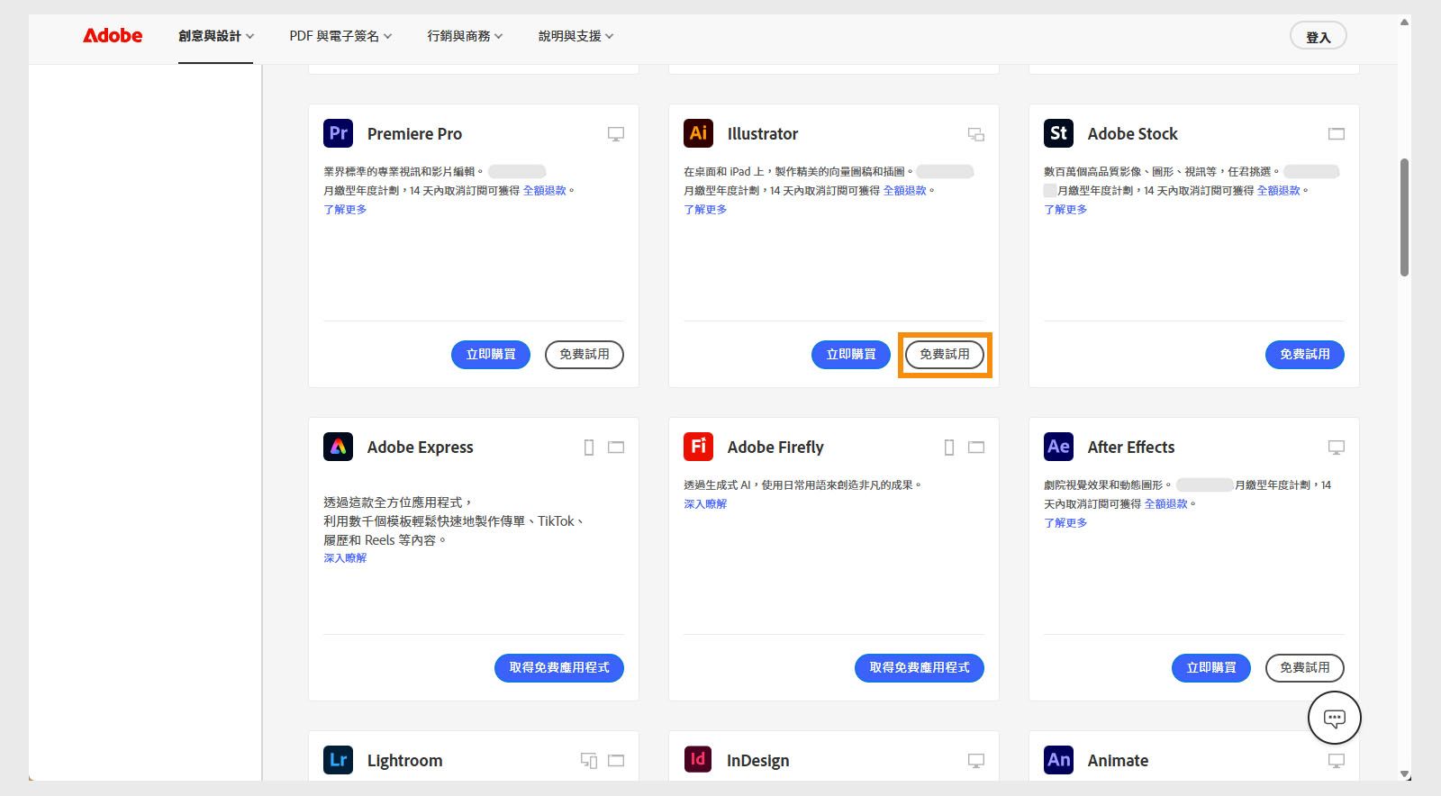Click web platform icon on Adobe Firefly card
Viewport: 1441px width, 796px height.
click(976, 448)
